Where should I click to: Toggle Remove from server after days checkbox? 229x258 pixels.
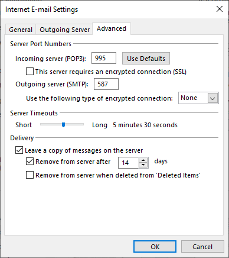30,162
